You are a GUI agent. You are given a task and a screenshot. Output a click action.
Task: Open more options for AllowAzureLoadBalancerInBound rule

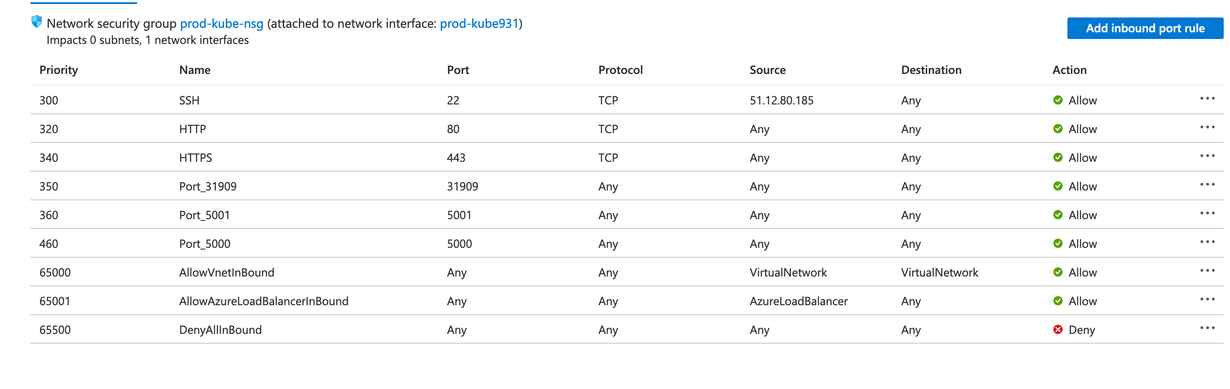point(1207,300)
